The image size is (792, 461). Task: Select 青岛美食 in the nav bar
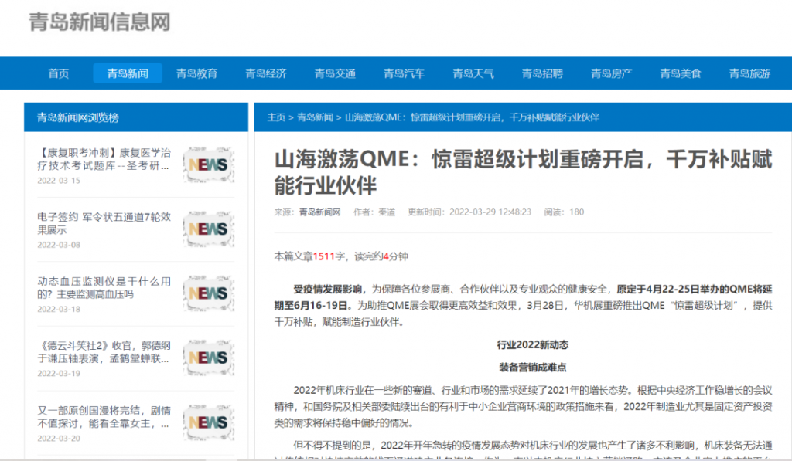(681, 73)
